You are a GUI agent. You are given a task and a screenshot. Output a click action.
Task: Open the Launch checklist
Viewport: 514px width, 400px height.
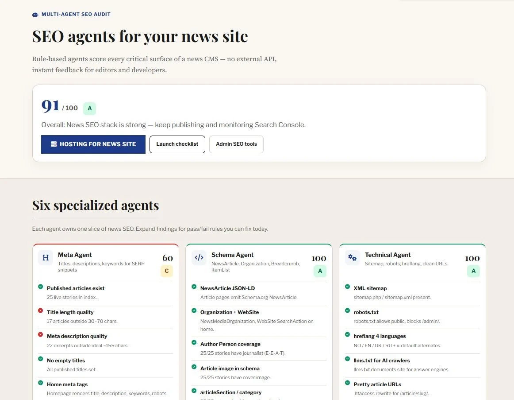pos(177,144)
